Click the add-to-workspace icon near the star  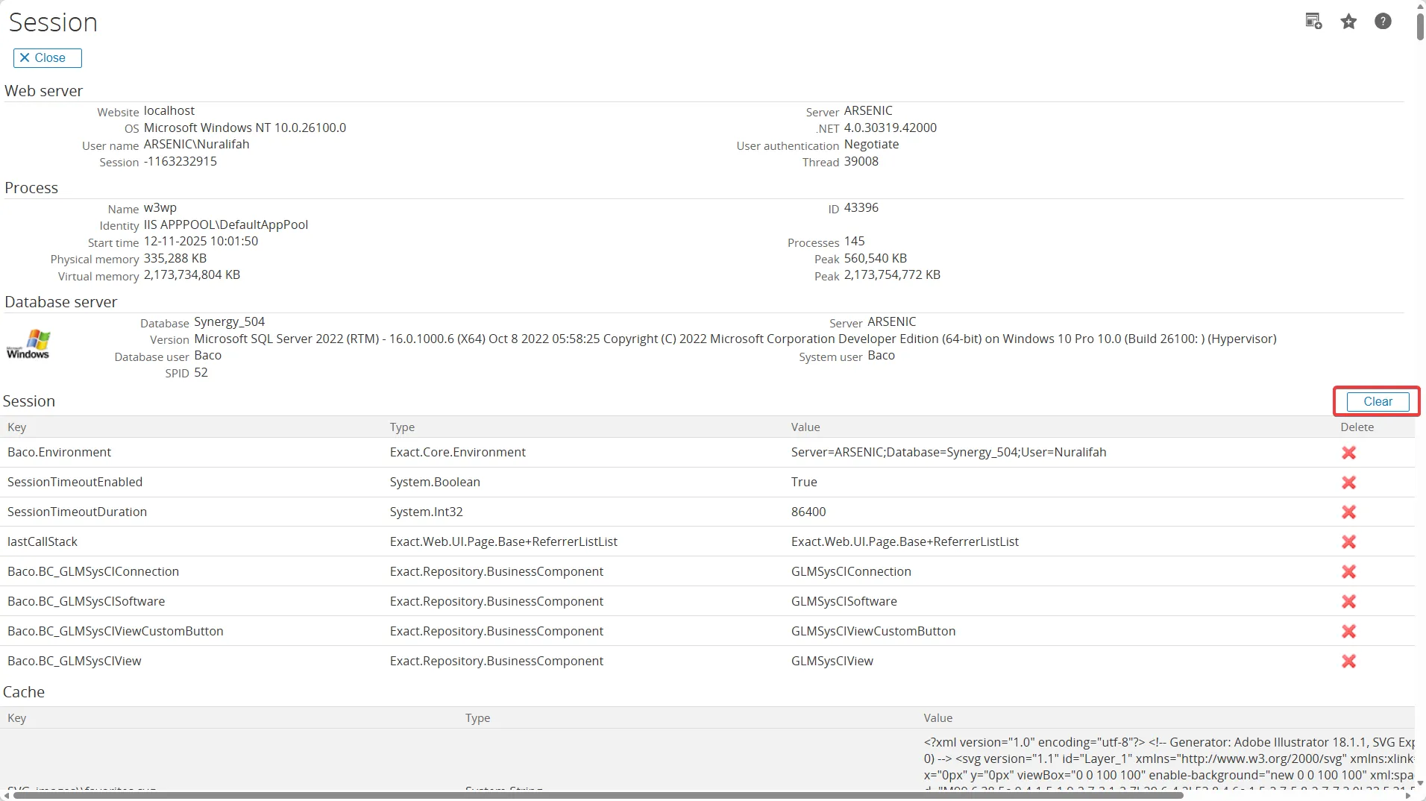point(1313,22)
